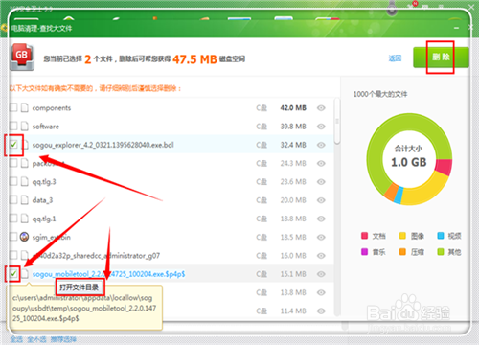Click the 42.0 MB size value

tap(293, 108)
